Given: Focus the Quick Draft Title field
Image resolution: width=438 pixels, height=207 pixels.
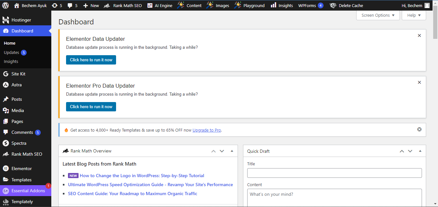Looking at the screenshot, I should [334, 173].
